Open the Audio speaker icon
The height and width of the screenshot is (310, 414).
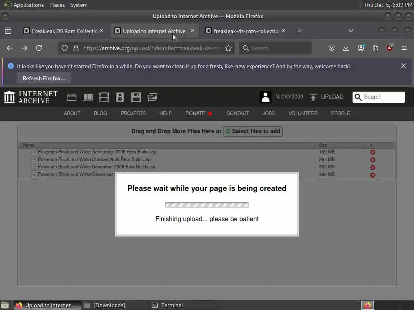[120, 97]
